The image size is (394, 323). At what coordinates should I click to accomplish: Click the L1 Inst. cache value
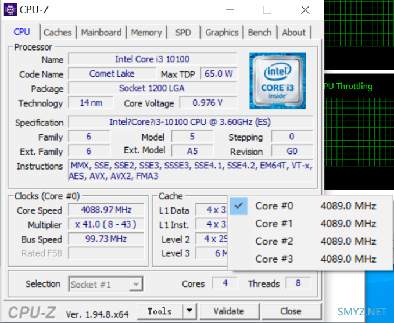pyautogui.click(x=212, y=225)
